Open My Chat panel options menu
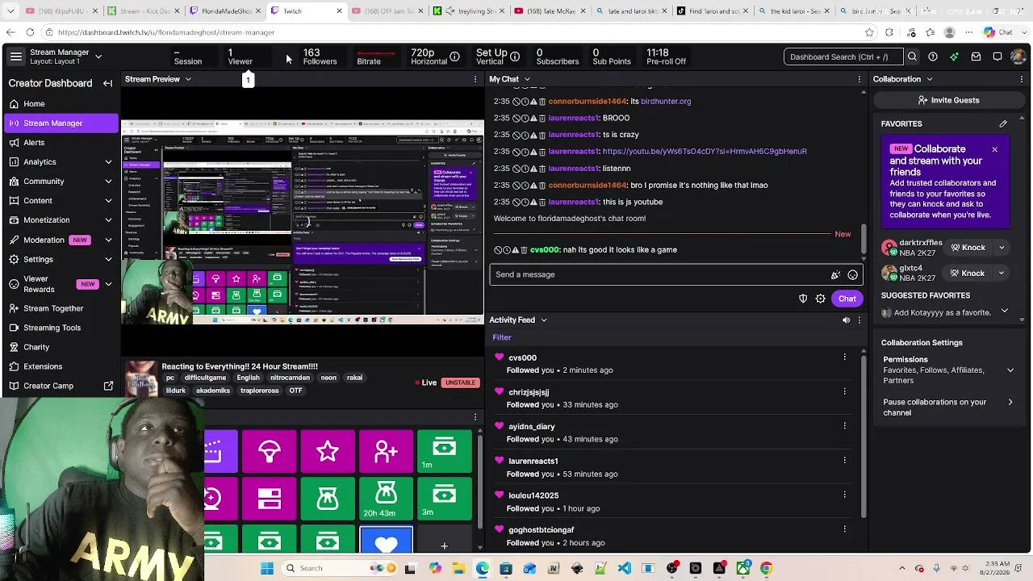1033x581 pixels. tap(859, 79)
